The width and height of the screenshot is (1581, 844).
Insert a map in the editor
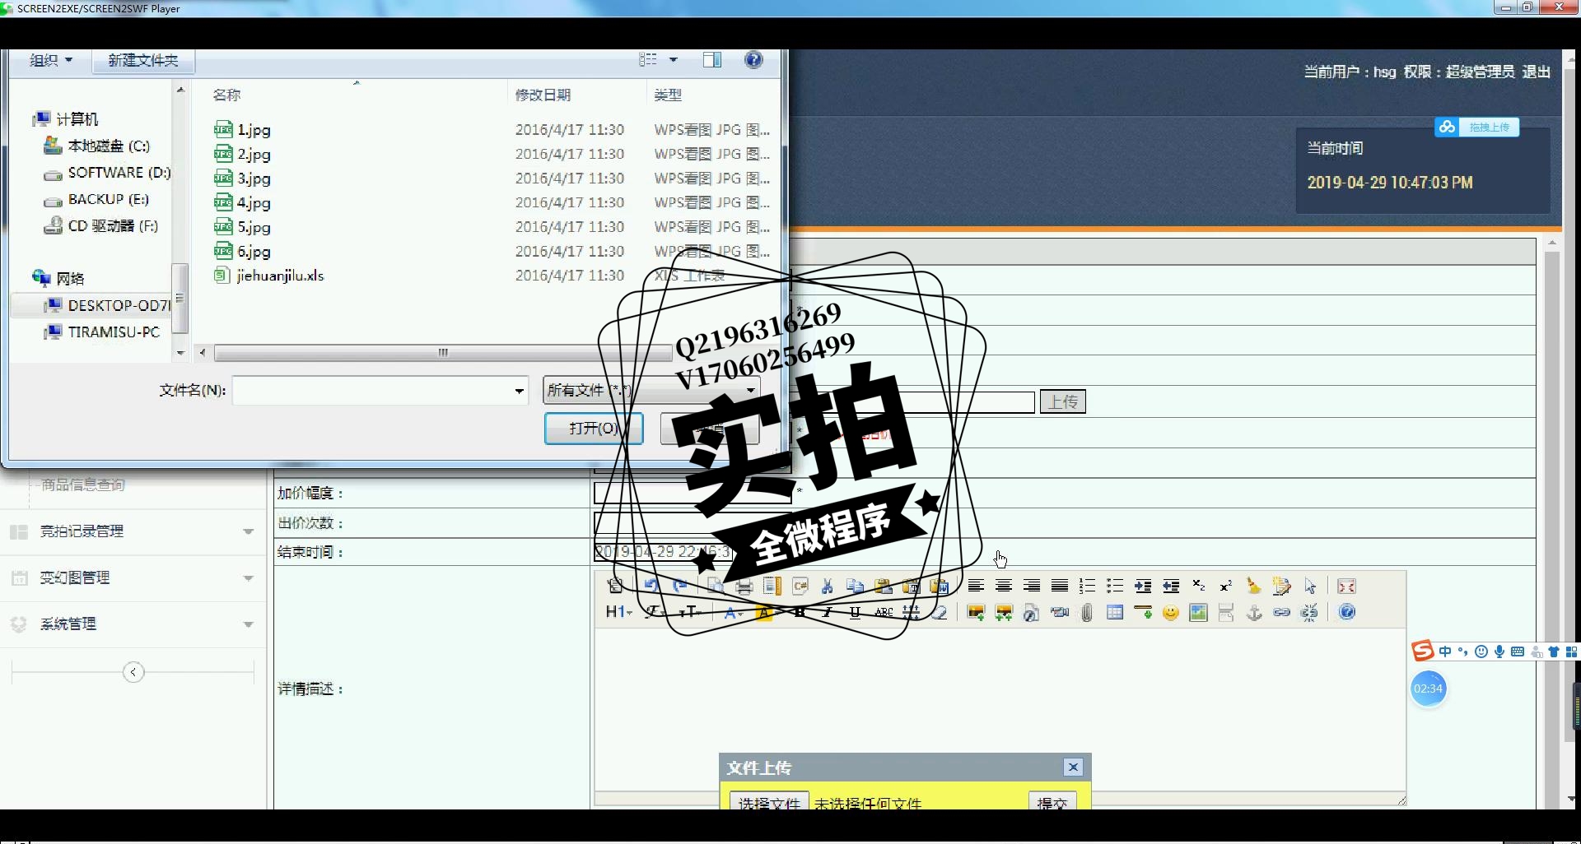click(1199, 613)
